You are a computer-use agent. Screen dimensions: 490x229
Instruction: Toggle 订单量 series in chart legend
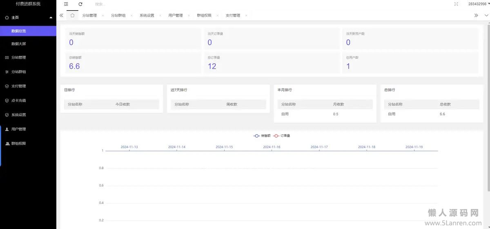282,136
